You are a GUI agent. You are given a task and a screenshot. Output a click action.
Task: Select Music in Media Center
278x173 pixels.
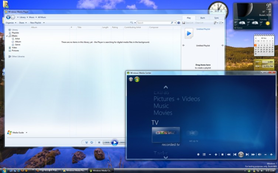(161, 106)
